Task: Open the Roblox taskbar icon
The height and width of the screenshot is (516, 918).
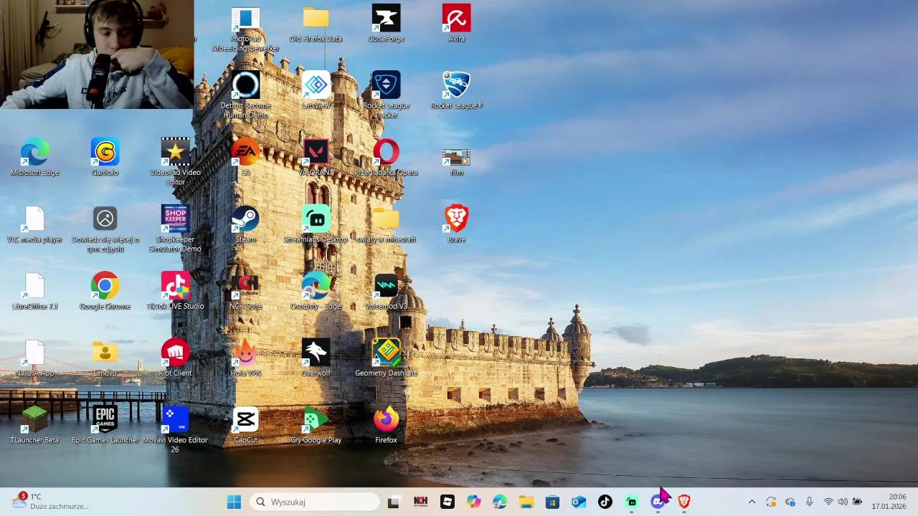Action: click(x=447, y=502)
